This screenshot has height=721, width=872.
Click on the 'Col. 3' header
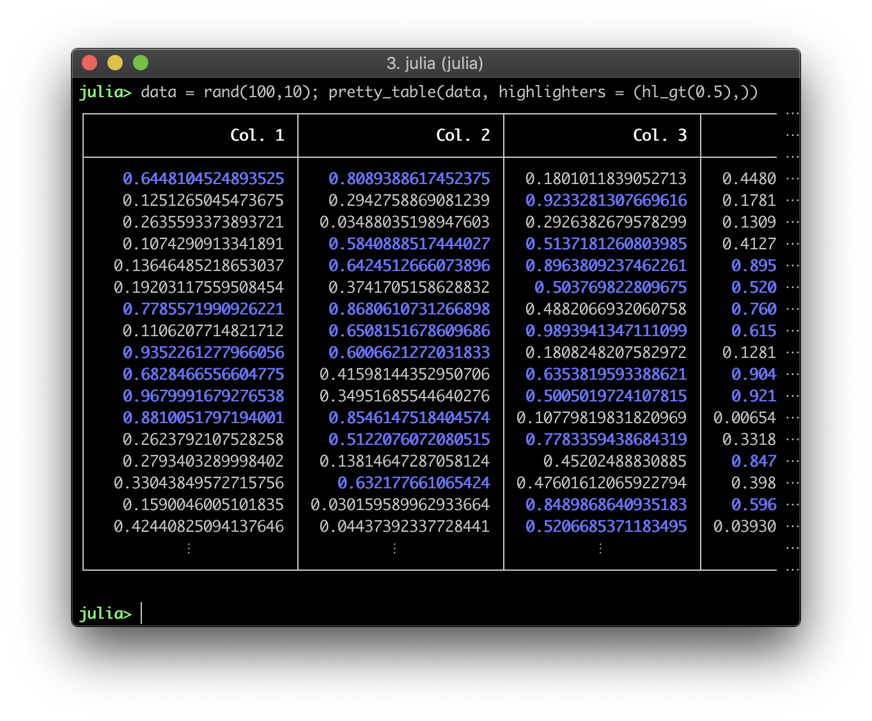click(x=660, y=136)
